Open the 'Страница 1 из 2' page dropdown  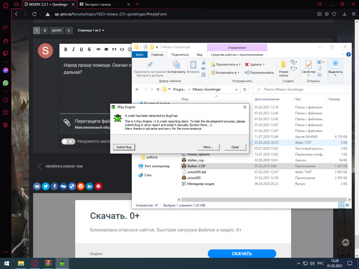point(91,30)
